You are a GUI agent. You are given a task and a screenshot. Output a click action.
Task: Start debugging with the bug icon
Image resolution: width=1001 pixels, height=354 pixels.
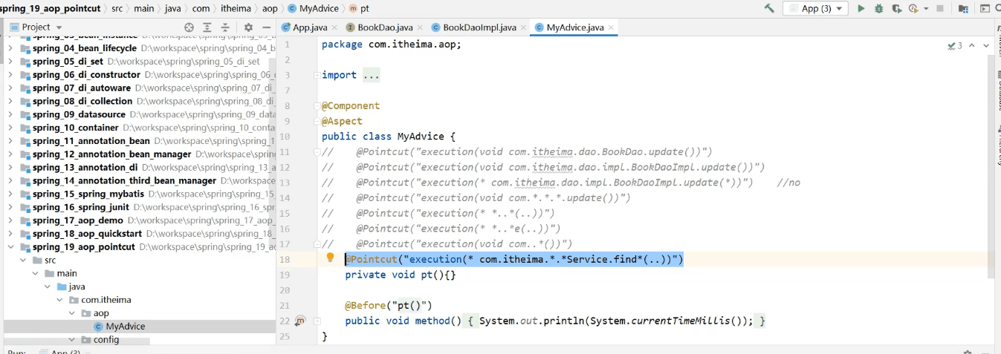879,8
